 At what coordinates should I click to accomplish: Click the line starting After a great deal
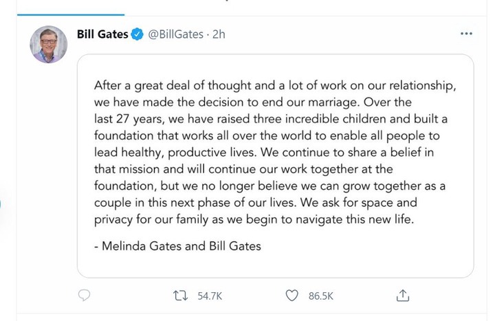click(275, 86)
